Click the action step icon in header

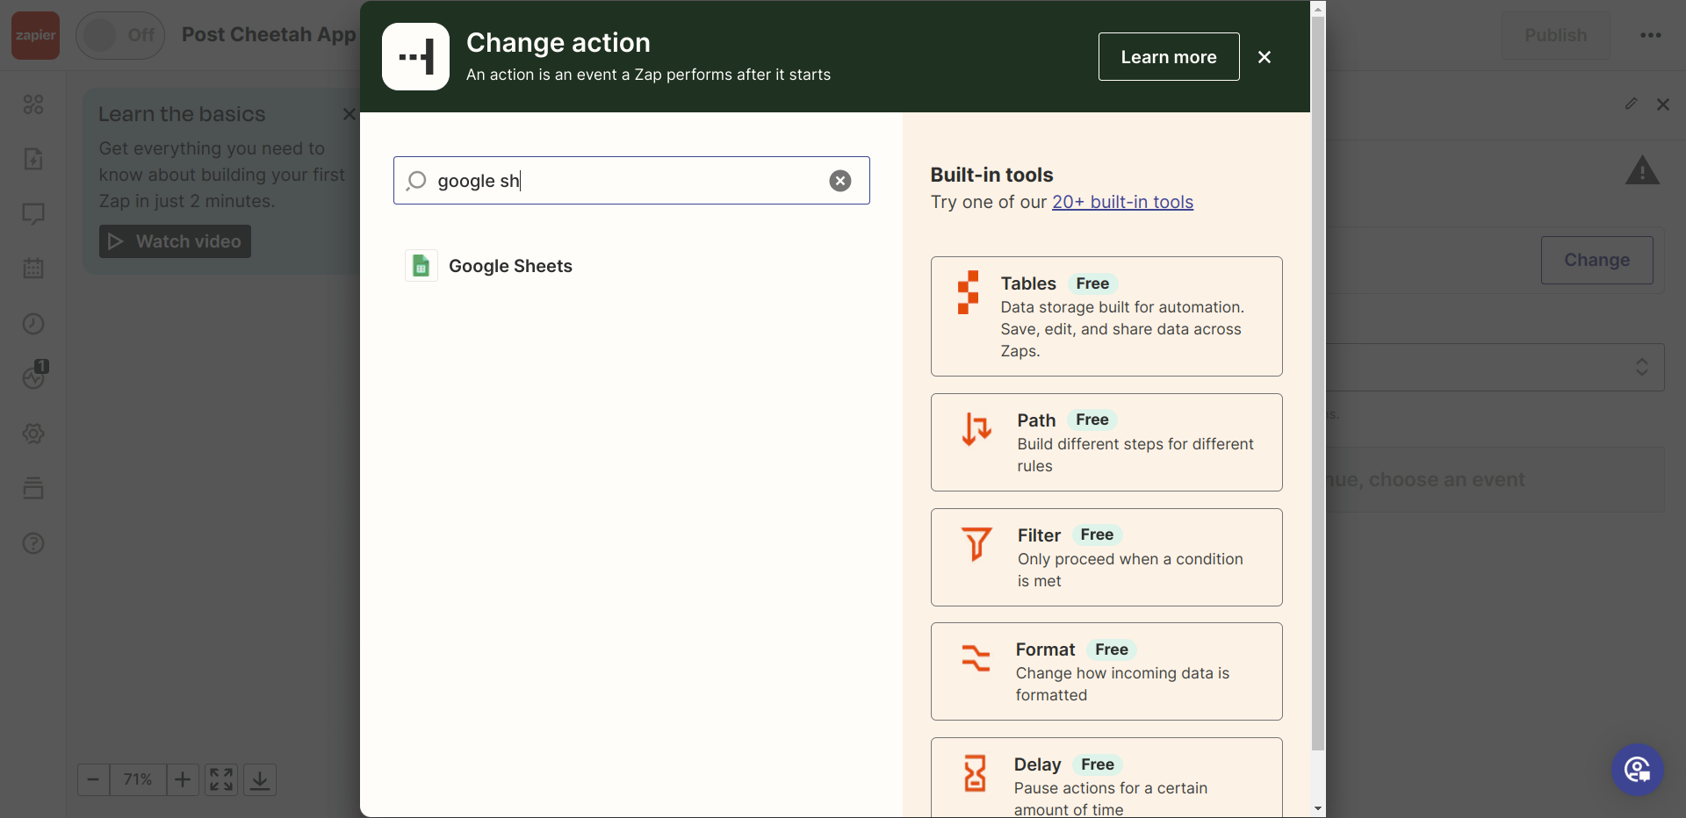[415, 57]
